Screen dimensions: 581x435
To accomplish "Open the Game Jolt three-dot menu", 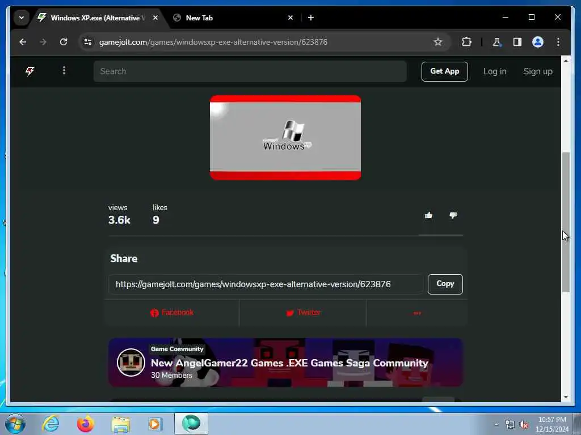I will [x=64, y=70].
